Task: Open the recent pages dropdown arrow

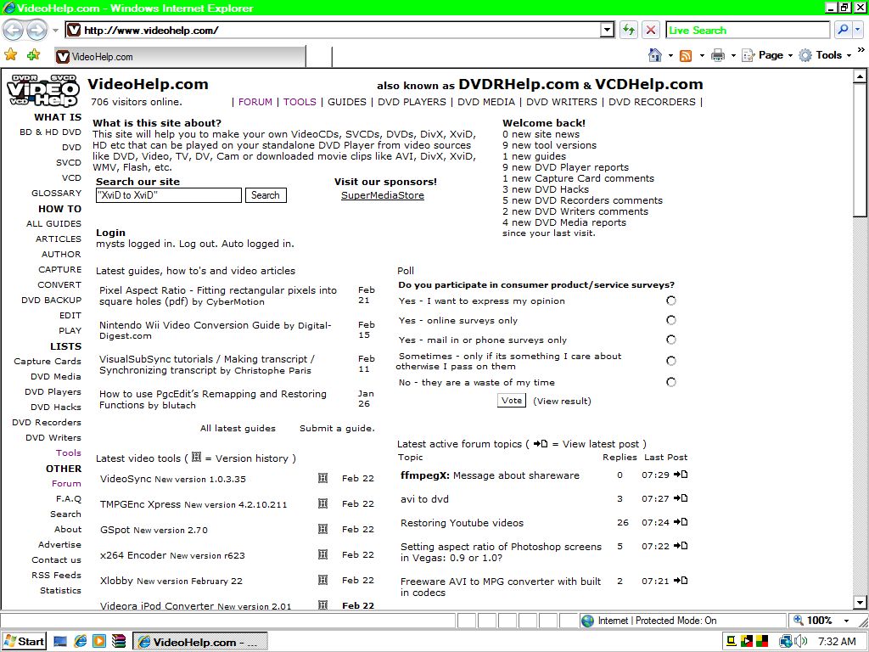Action: (55, 30)
